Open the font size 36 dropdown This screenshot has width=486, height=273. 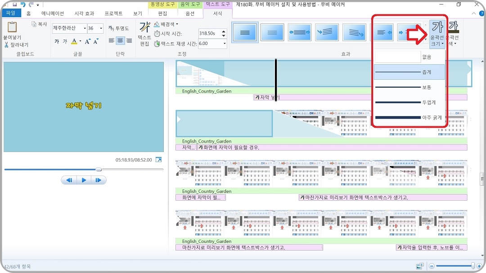(101, 28)
